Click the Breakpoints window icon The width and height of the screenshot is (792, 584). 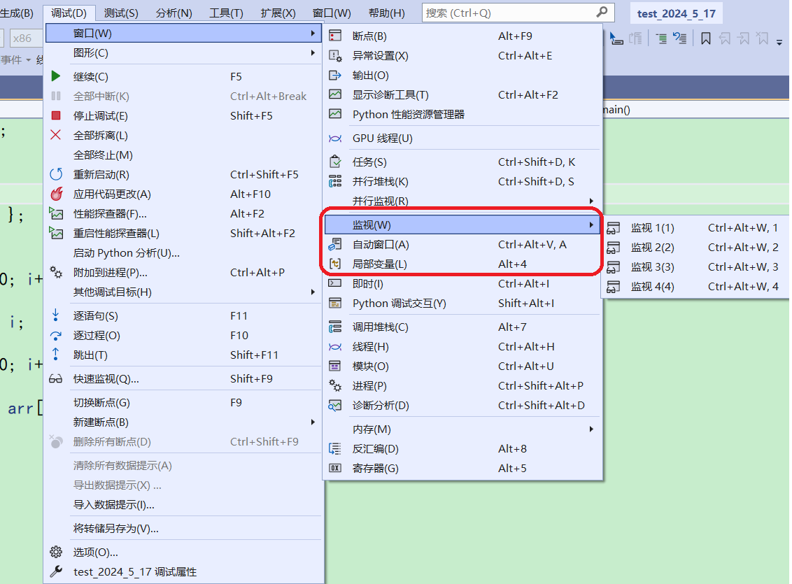(335, 36)
